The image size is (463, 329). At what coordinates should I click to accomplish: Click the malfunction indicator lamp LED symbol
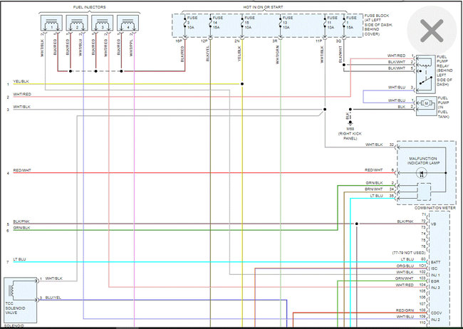pyautogui.click(x=422, y=173)
